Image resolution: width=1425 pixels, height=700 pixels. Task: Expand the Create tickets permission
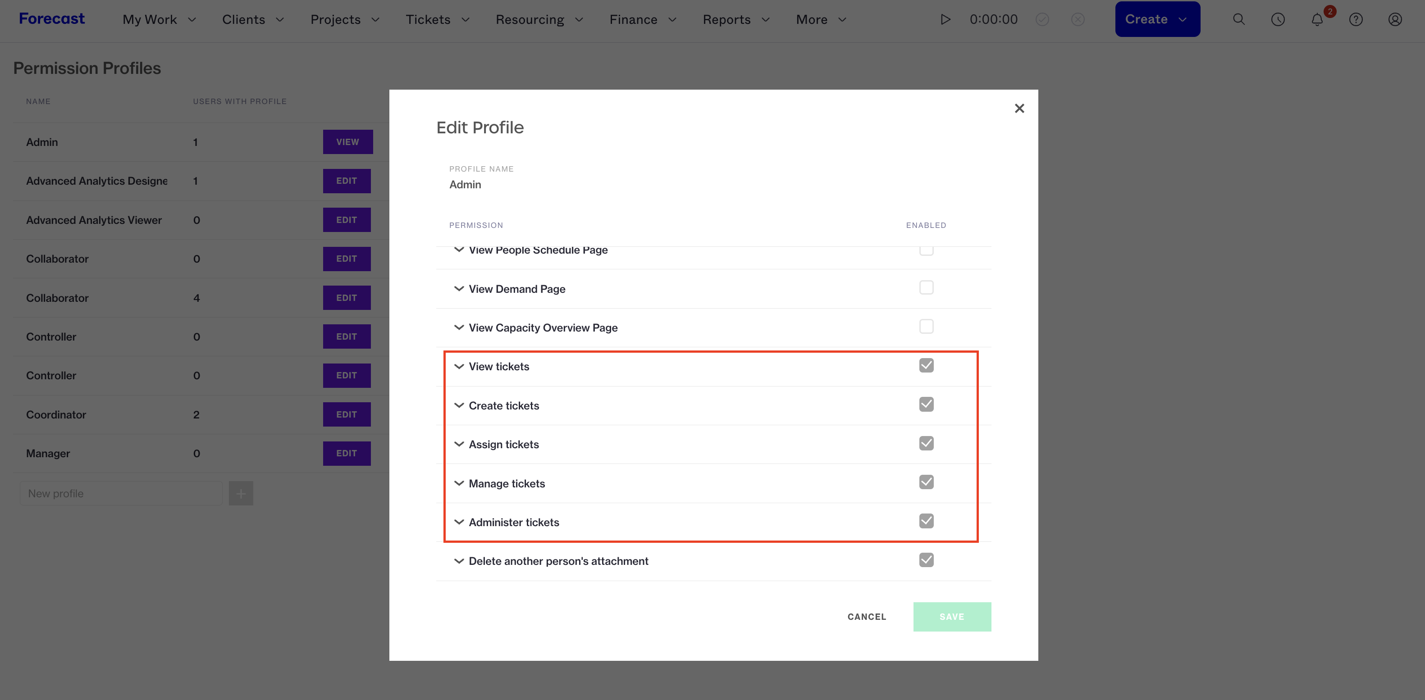coord(459,405)
